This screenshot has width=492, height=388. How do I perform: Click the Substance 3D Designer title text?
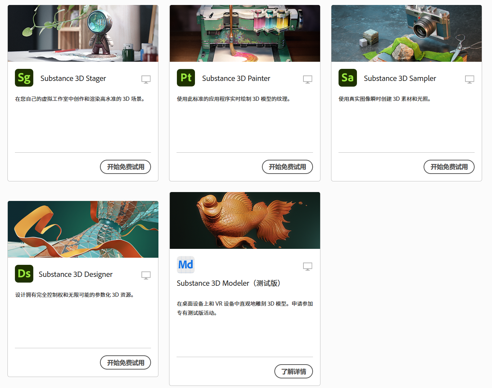(76, 274)
